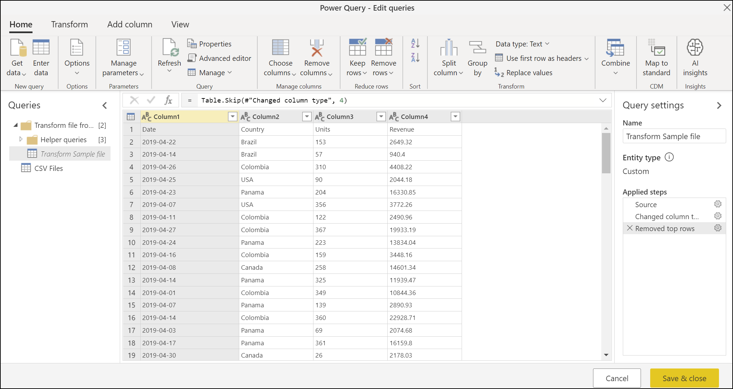Expand the Column1 filter dropdown

click(x=232, y=116)
